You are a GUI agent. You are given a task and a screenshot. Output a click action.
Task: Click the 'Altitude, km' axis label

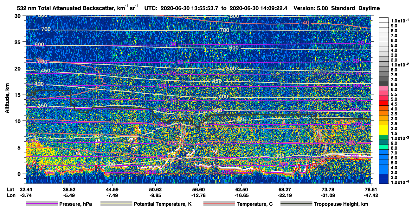pos(7,98)
